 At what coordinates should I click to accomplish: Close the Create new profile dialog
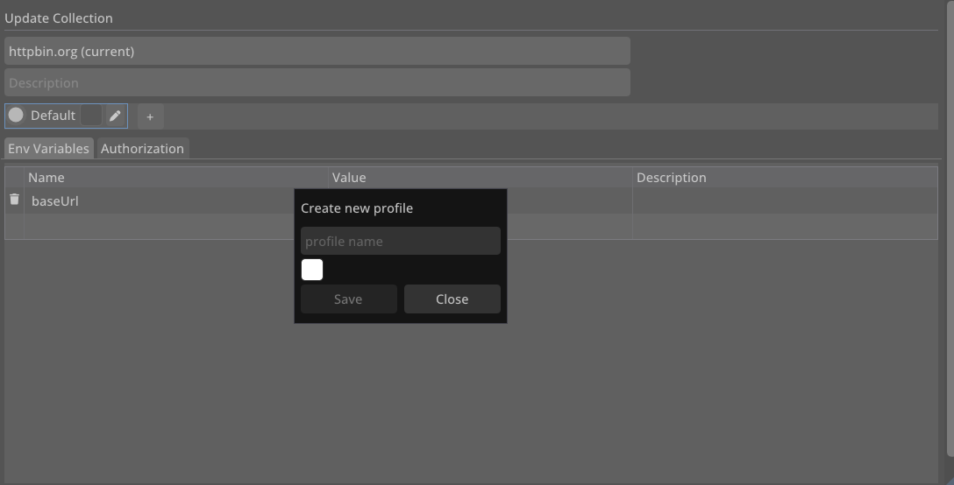pyautogui.click(x=452, y=299)
